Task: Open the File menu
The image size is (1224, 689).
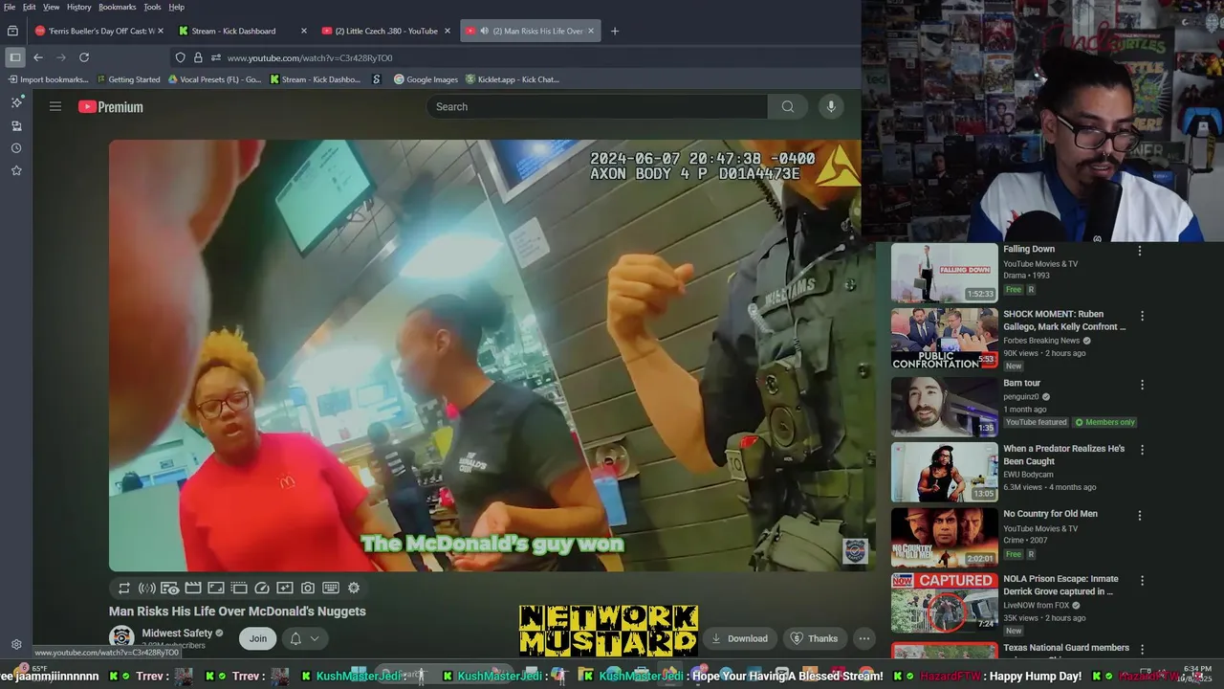Action: [x=10, y=7]
